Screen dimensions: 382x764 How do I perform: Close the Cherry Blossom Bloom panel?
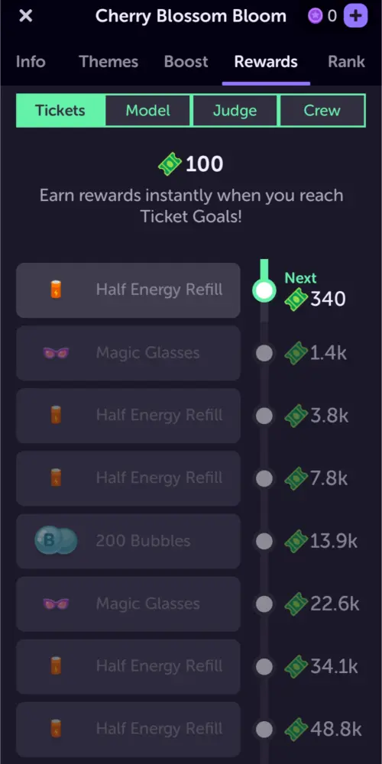tap(25, 16)
